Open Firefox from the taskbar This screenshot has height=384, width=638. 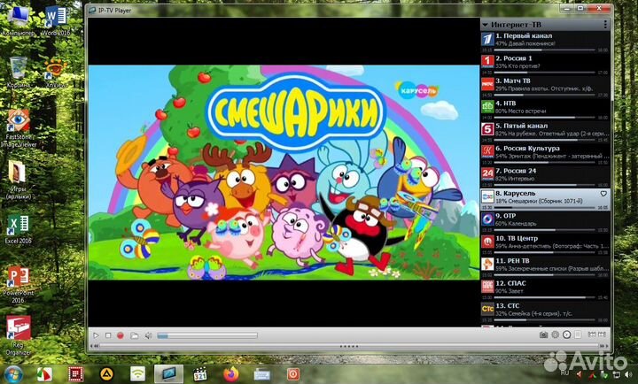[x=231, y=374]
